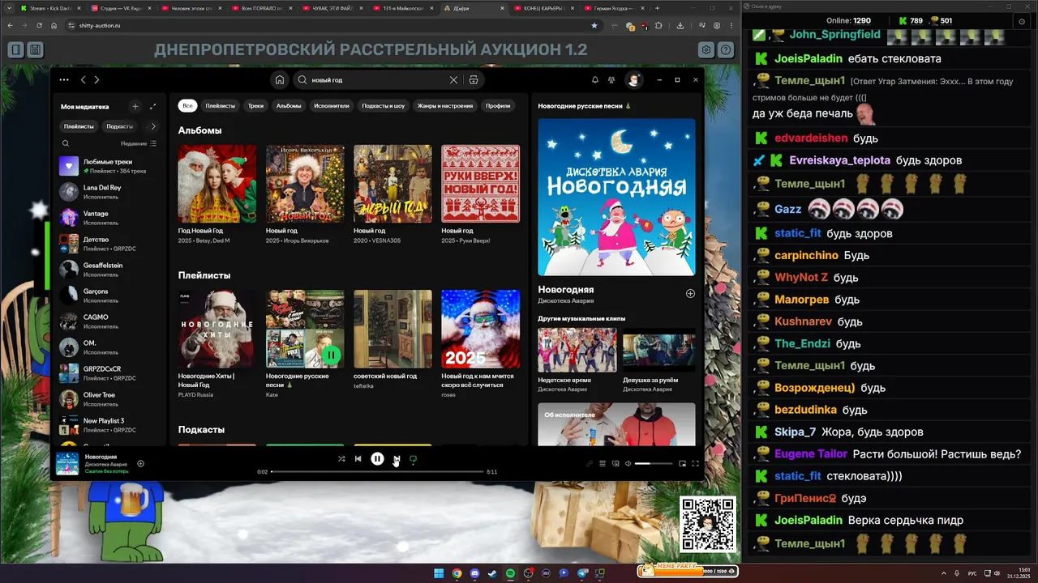Select the 'Подкасты и шоу' filter
The image size is (1038, 583).
click(x=384, y=106)
